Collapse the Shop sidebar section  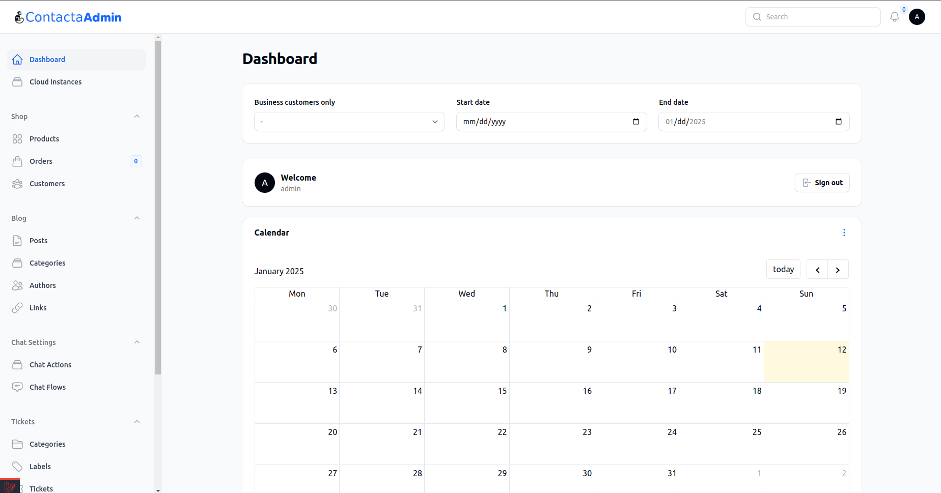pos(136,117)
